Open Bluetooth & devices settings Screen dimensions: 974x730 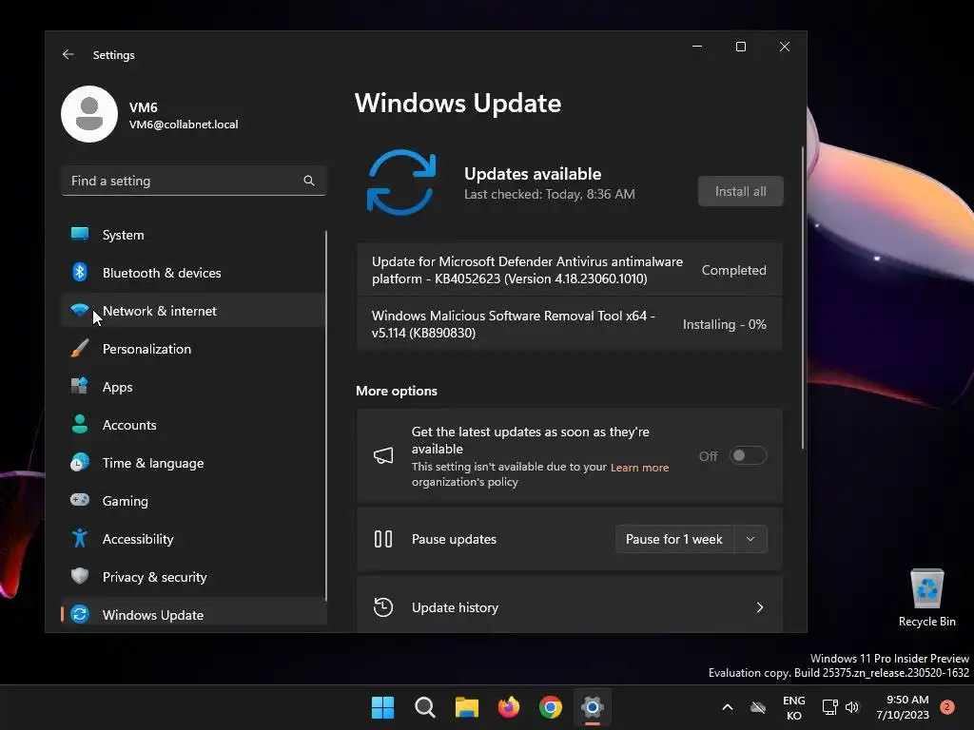[194, 273]
